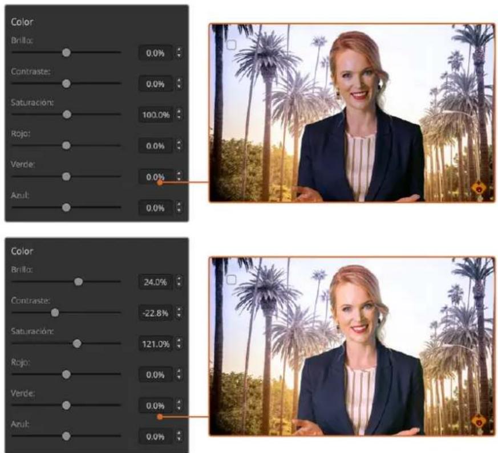The image size is (498, 453).
Task: Select the Azul value field in upper Color panel
Action: click(x=156, y=208)
